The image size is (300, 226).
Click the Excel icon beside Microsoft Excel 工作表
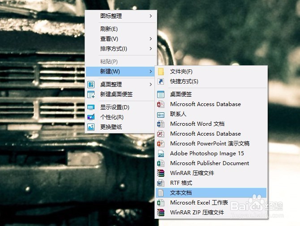[161, 203]
